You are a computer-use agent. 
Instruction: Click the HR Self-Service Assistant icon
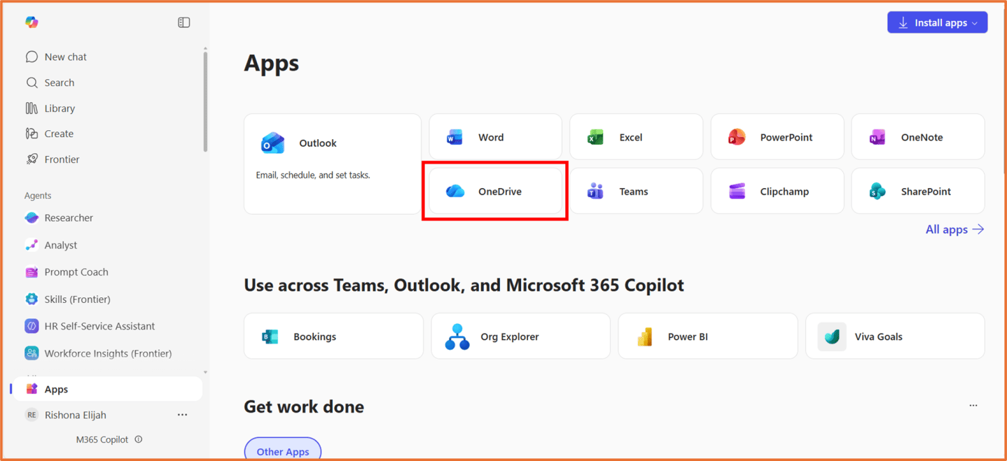point(32,326)
